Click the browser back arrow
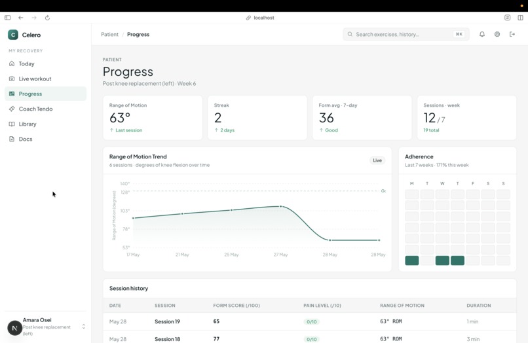This screenshot has width=528, height=343. click(x=21, y=18)
